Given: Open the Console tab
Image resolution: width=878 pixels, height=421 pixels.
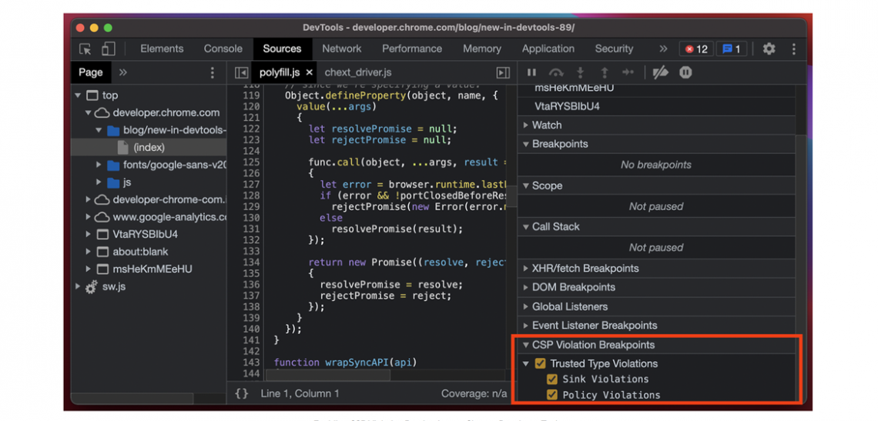Looking at the screenshot, I should coord(223,48).
